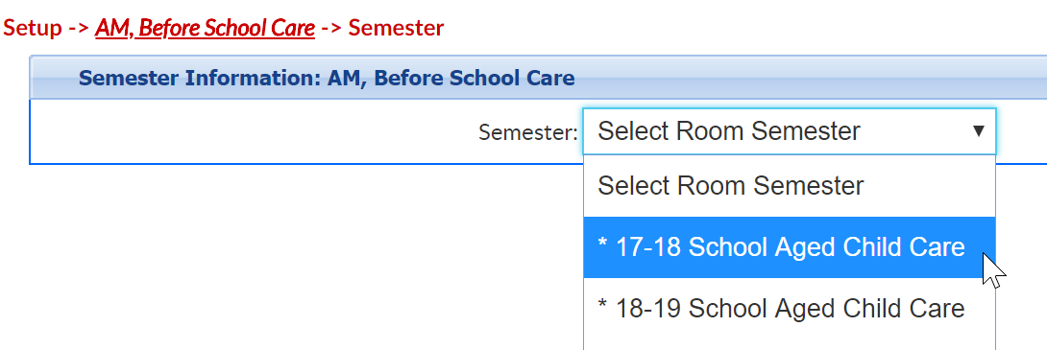Viewport: 1047px width, 350px height.
Task: Click the first arrow separator after Setup
Action: click(80, 29)
